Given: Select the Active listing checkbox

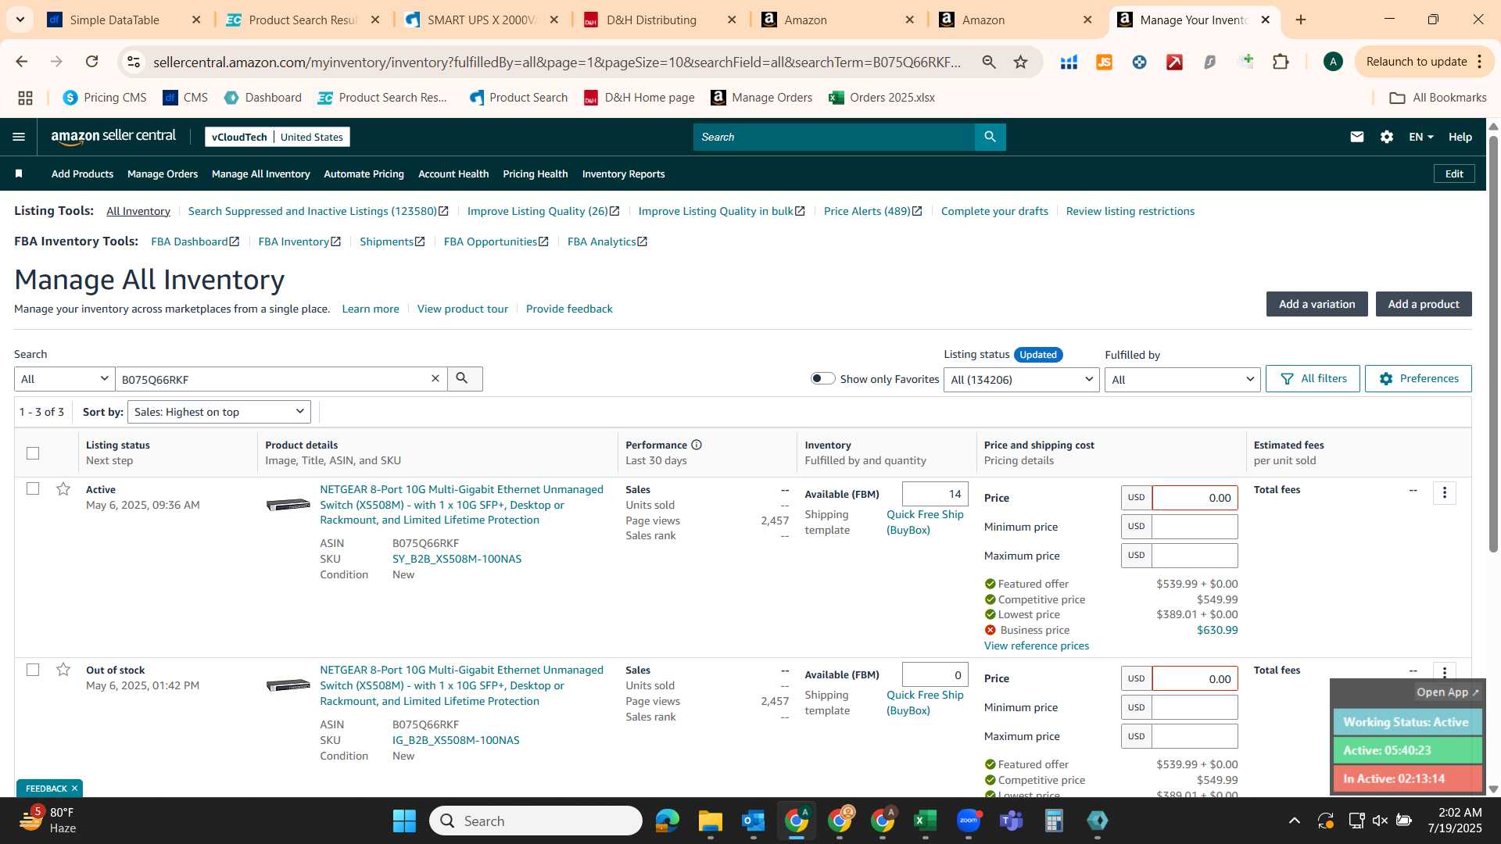Looking at the screenshot, I should coord(32,488).
